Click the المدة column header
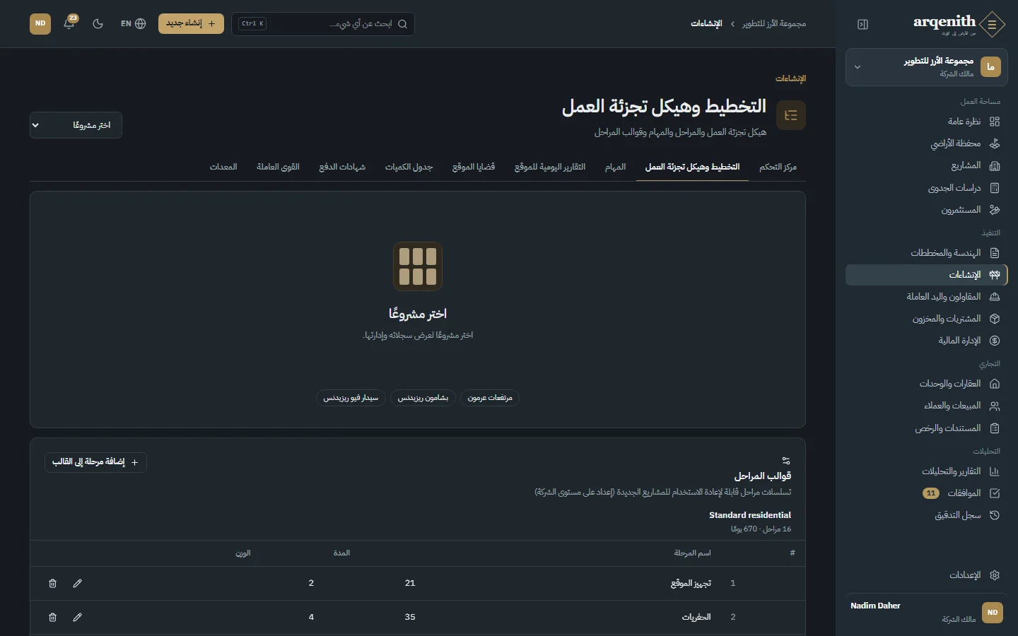Screen dimensions: 1018x636 coord(341,553)
